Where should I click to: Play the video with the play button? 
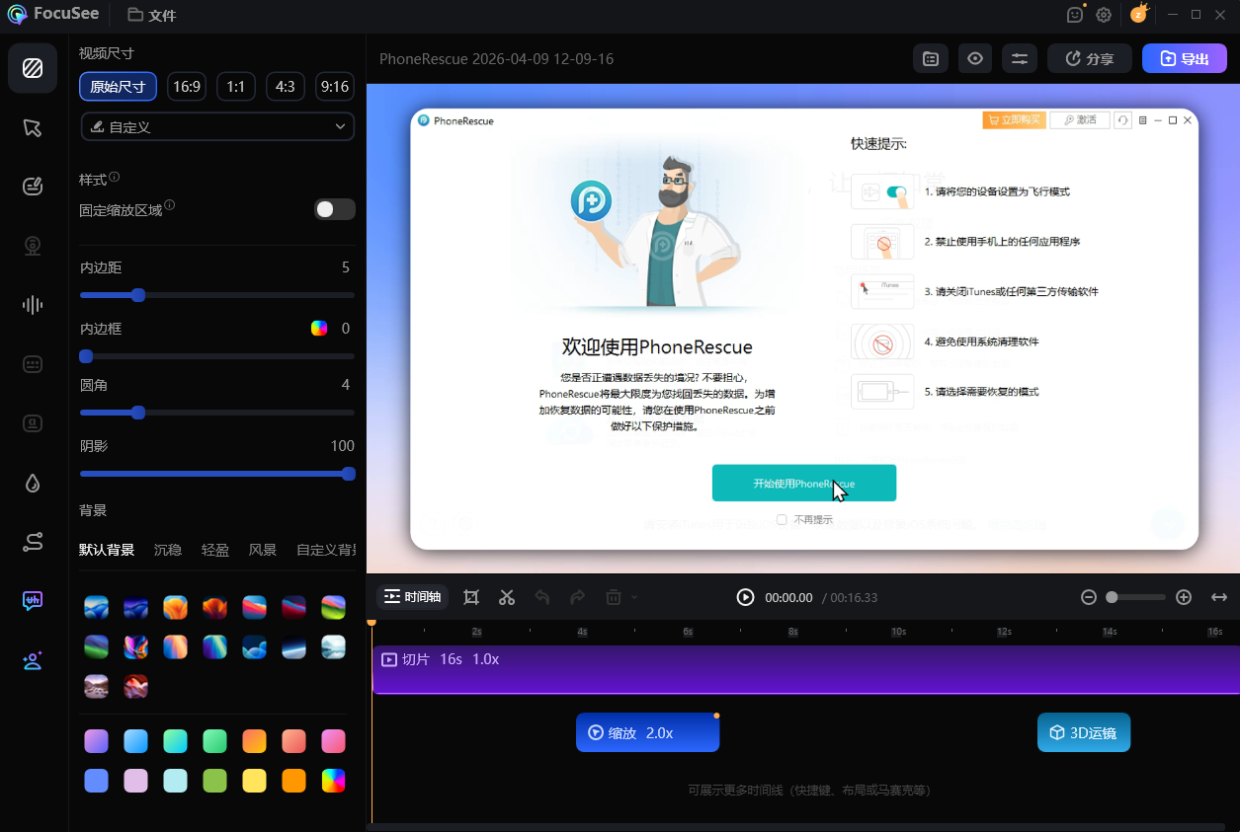pos(746,597)
